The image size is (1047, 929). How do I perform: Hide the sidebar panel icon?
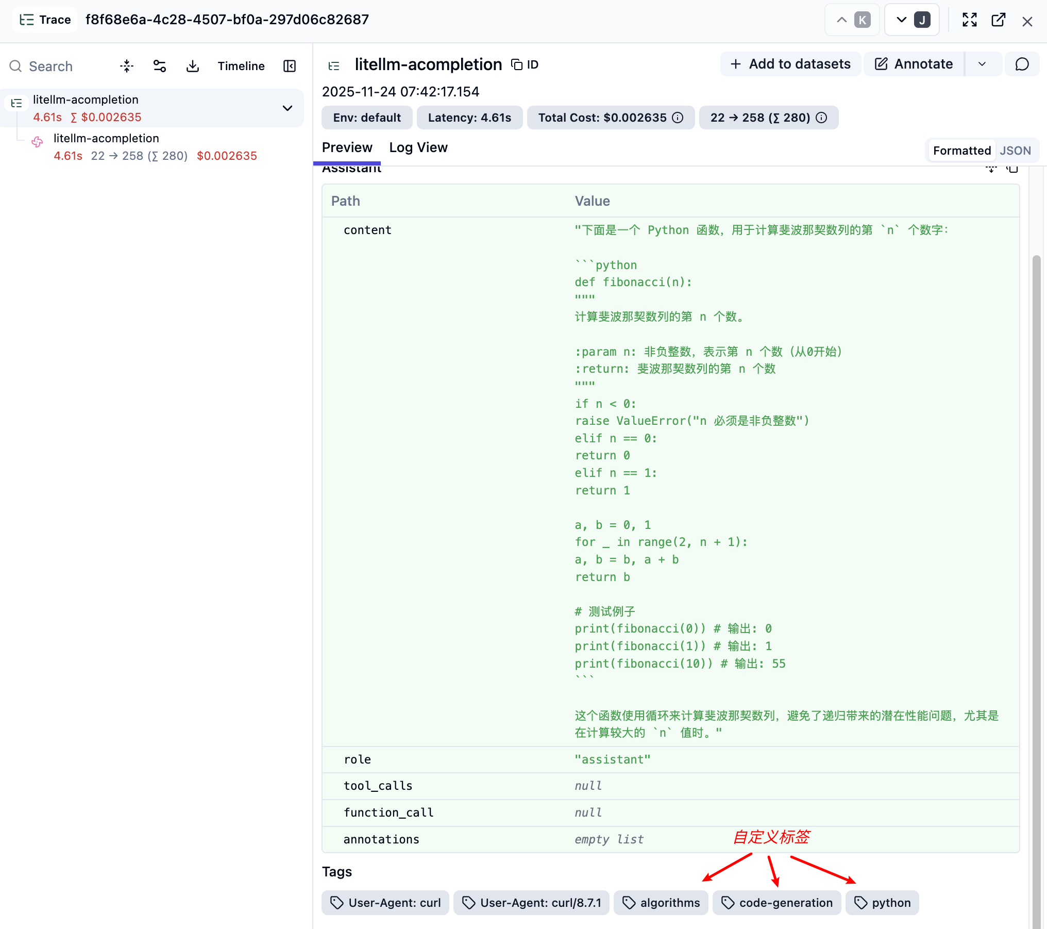click(x=290, y=66)
